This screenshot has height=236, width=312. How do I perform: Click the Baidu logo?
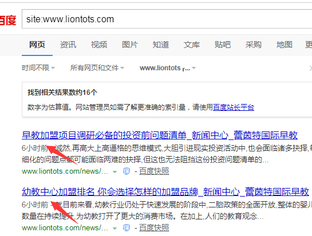8,20
